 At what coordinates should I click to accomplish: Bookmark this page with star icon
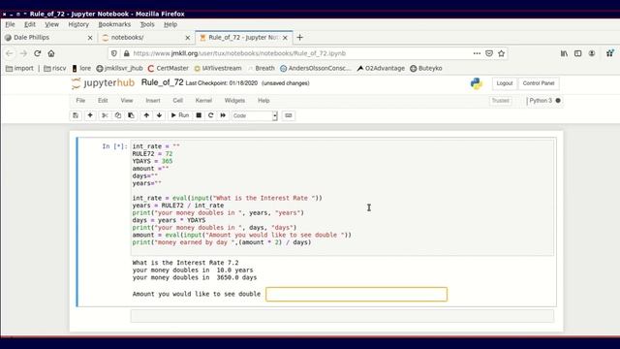(502, 53)
